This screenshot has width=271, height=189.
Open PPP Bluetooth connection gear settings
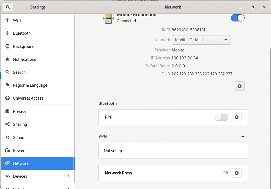point(236,117)
